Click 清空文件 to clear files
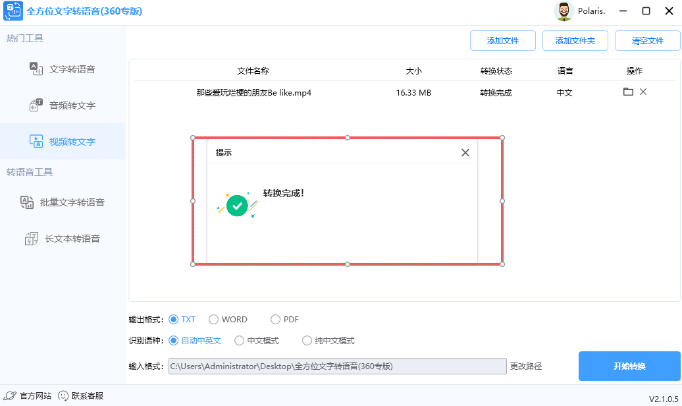682x406 pixels. [x=647, y=40]
